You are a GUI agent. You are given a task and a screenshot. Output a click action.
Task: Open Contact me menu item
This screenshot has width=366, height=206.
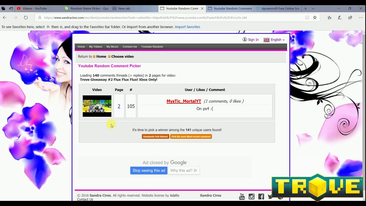tap(130, 47)
